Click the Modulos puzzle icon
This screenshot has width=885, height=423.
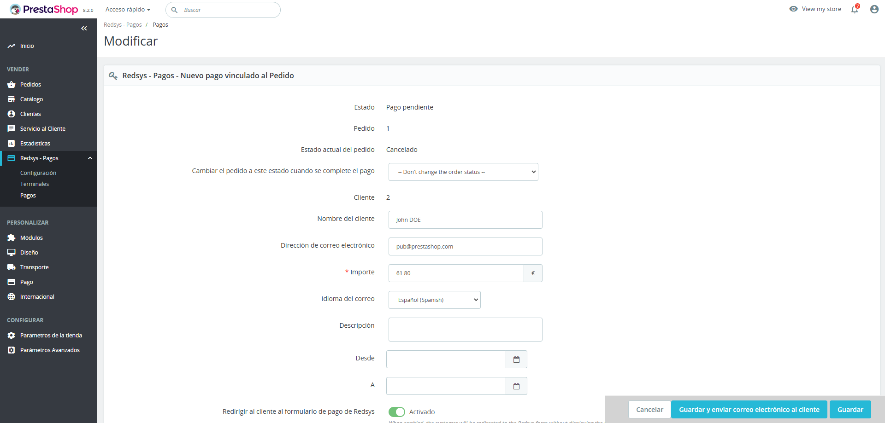click(x=12, y=238)
